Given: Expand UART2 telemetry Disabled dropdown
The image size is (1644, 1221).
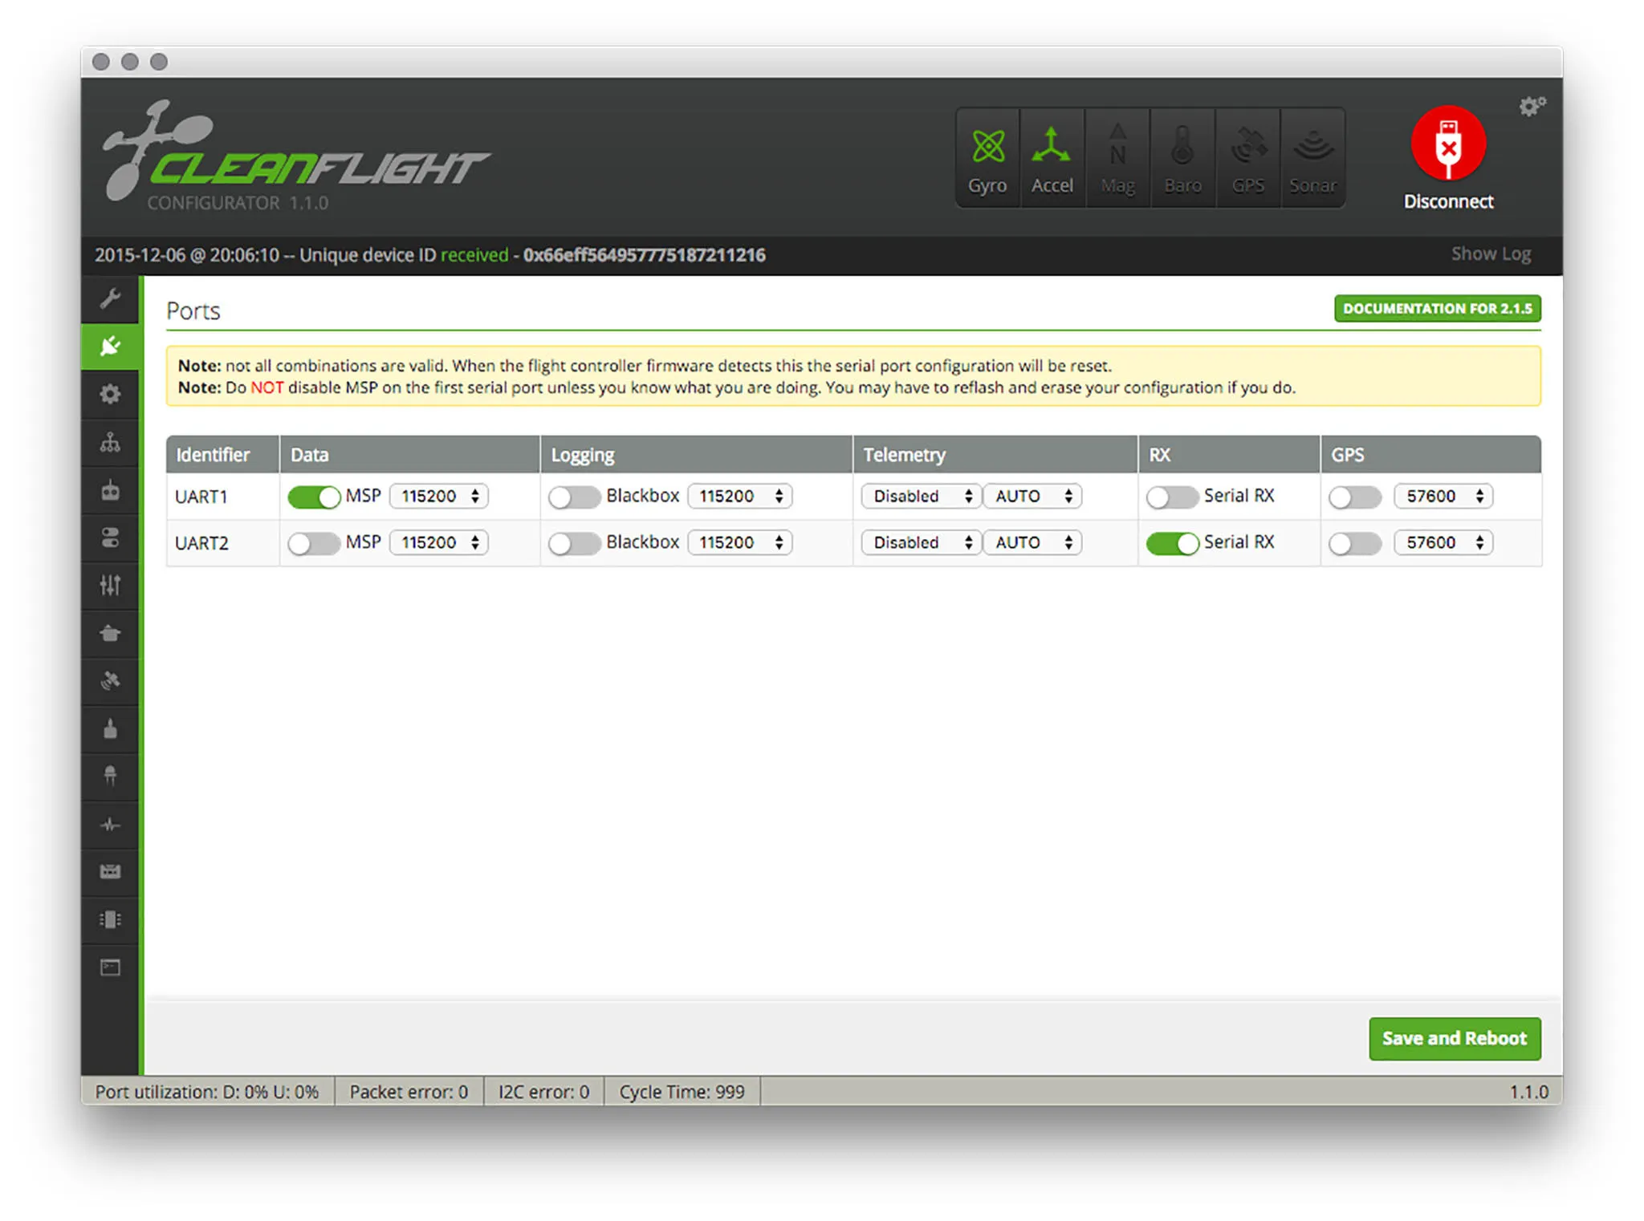Looking at the screenshot, I should tap(921, 543).
